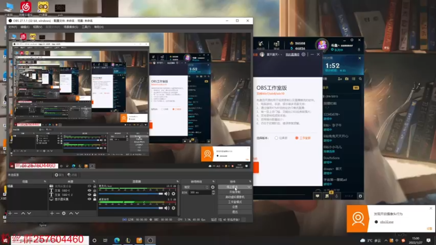Adjust the Desktop Audio volume slider
The height and width of the screenshot is (245, 436).
(x=131, y=208)
